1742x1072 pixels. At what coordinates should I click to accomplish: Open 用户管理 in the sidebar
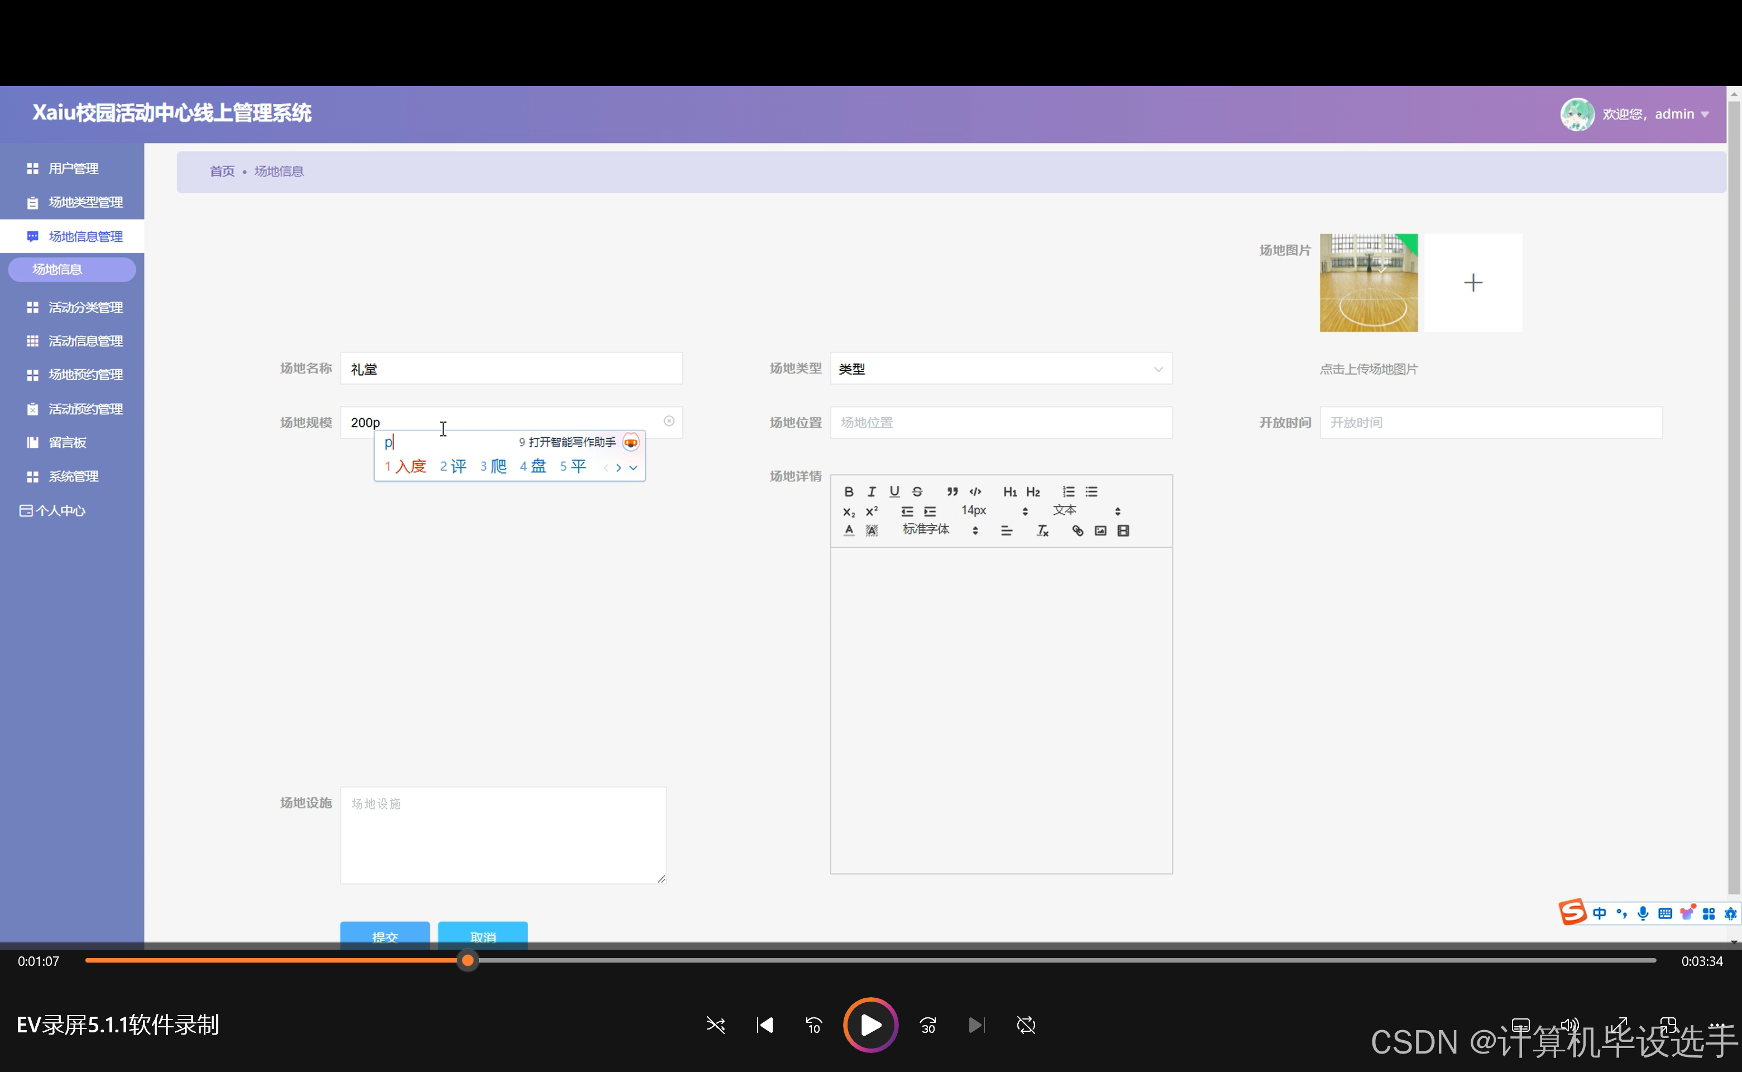click(73, 169)
